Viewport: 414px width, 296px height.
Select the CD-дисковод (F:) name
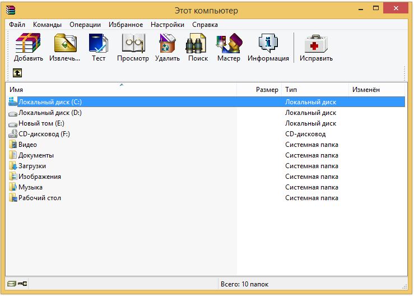click(44, 134)
